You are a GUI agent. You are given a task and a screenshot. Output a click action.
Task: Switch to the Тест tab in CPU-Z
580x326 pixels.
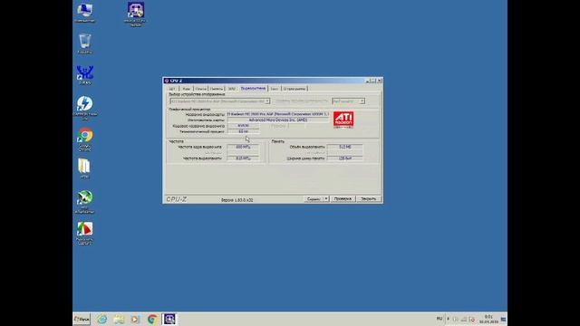[274, 89]
